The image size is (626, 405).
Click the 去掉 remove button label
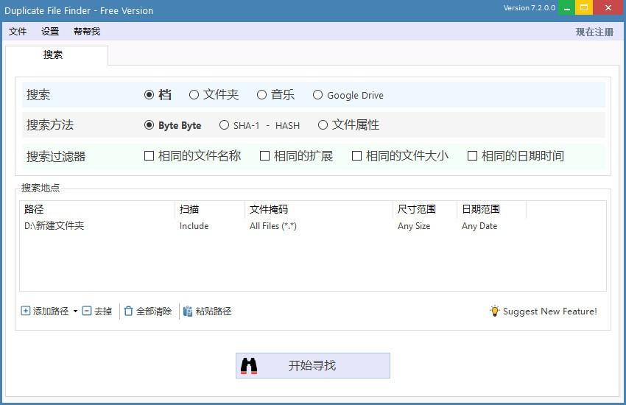103,311
